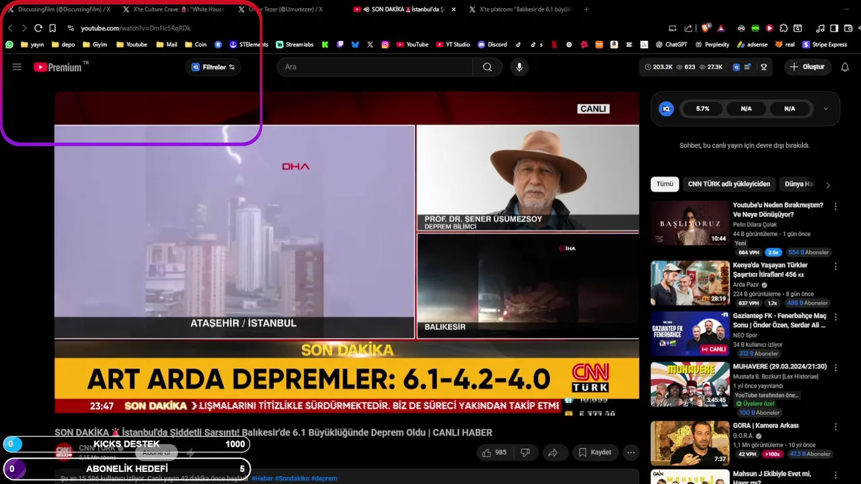Open the vidIQ trophy icon
Image resolution: width=861 pixels, height=484 pixels.
763,67
